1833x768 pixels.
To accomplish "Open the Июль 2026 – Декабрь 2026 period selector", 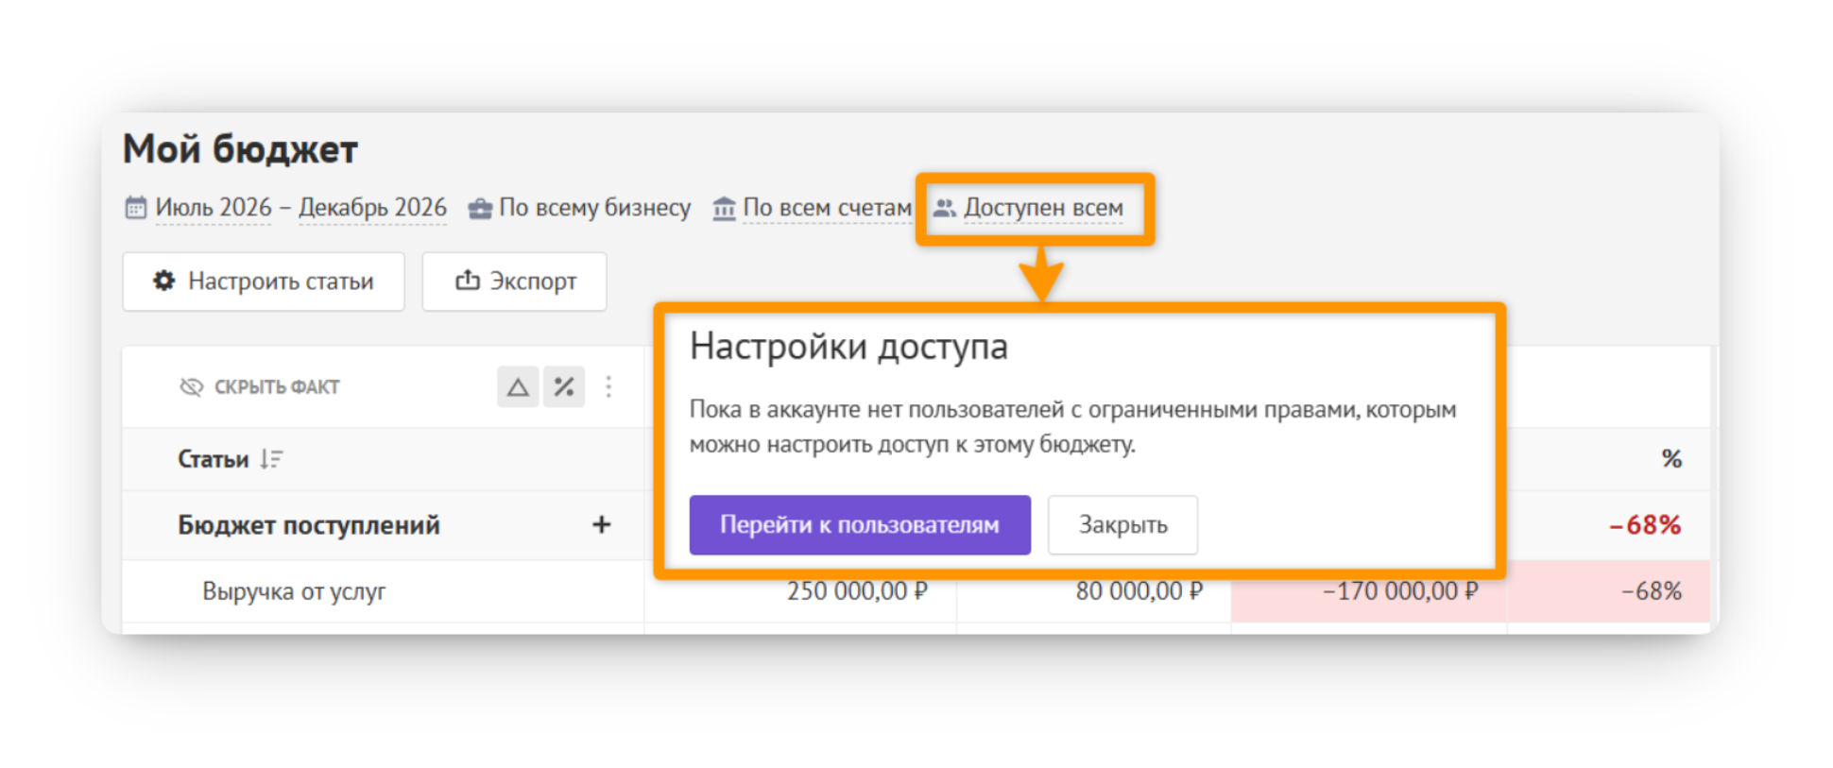I will pos(300,207).
